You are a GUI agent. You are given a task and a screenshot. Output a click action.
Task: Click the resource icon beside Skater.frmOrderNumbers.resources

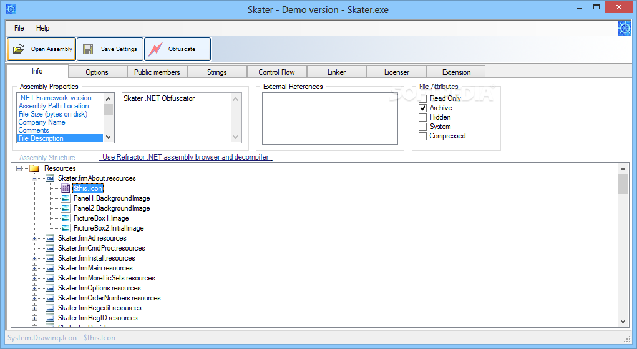pos(50,298)
